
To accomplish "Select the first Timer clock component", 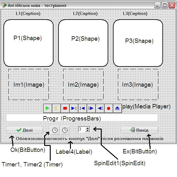I will pos(55,130).
